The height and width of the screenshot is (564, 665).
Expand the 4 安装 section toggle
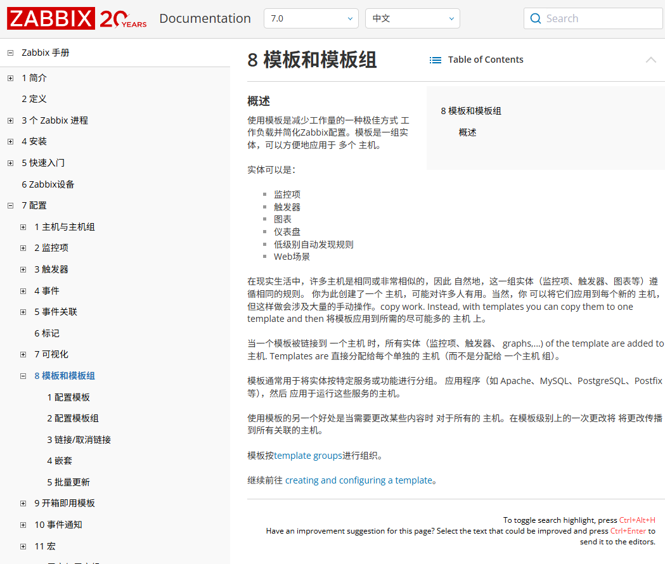click(10, 141)
